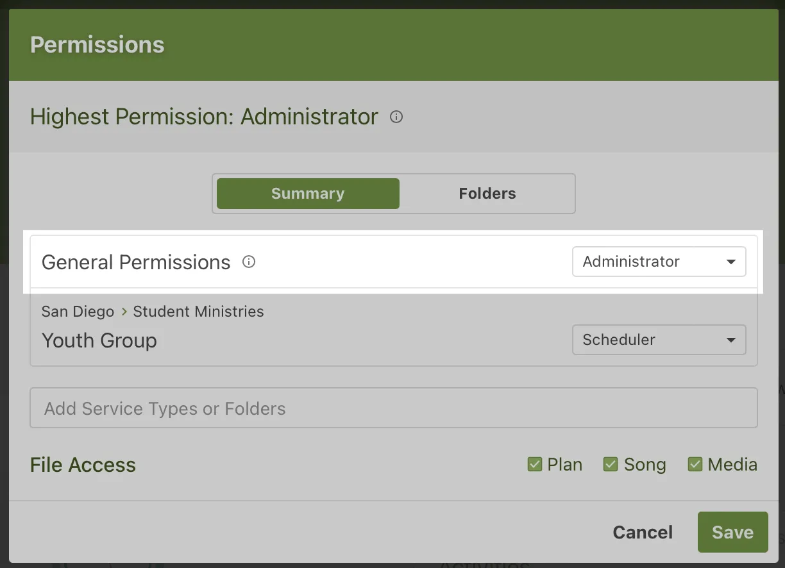Click info icon beside Highest Permission heading
The height and width of the screenshot is (568, 785).
pos(396,117)
